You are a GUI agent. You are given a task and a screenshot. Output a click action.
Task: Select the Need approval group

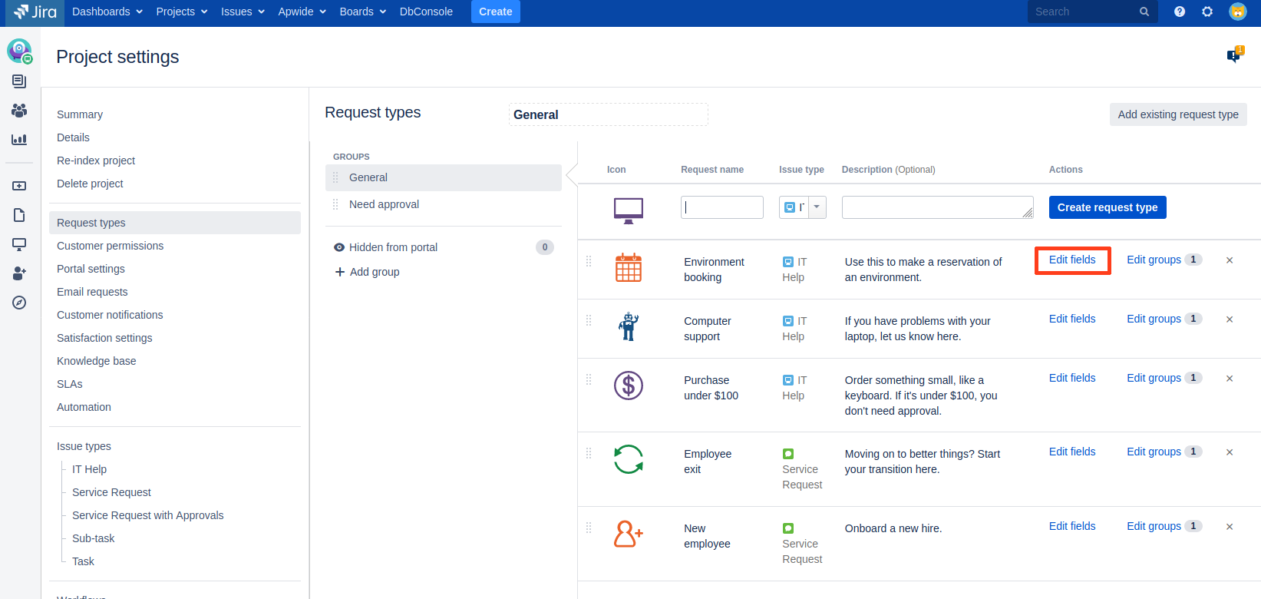tap(384, 204)
